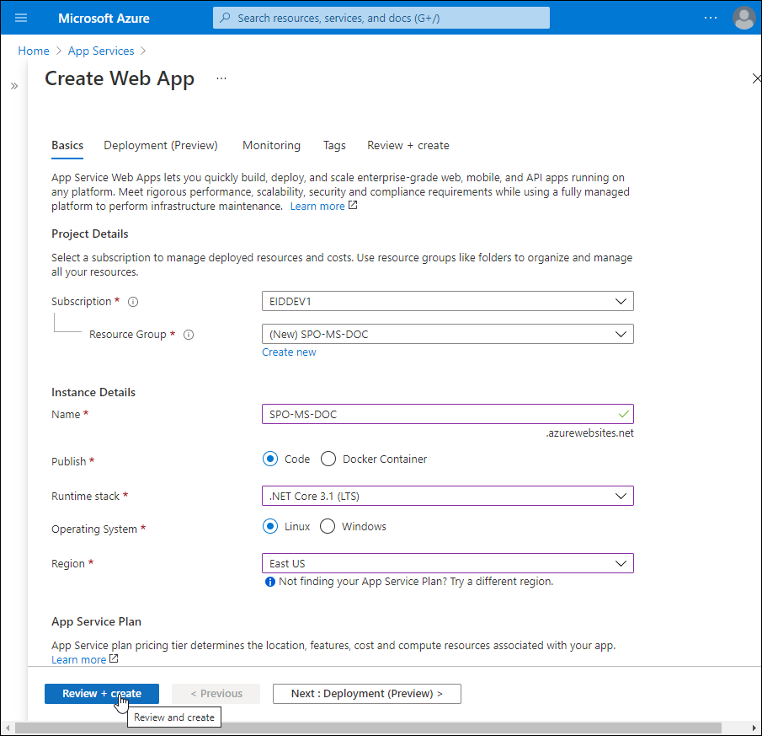
Task: Click the blue Review + create button
Action: 101,693
